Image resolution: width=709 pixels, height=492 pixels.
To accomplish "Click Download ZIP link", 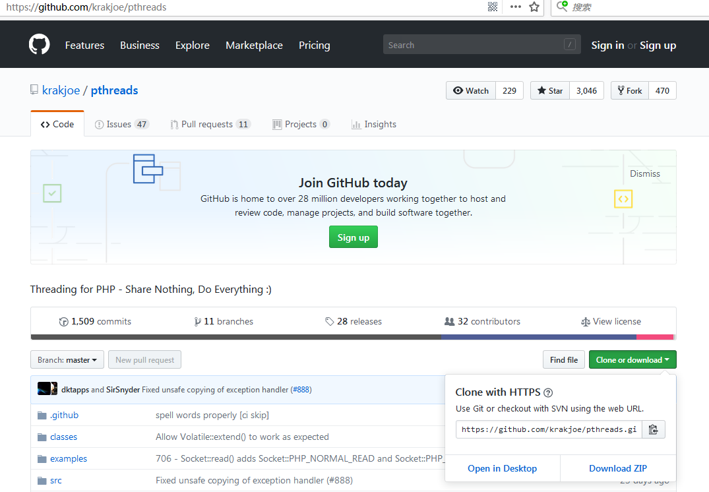I will (x=617, y=468).
